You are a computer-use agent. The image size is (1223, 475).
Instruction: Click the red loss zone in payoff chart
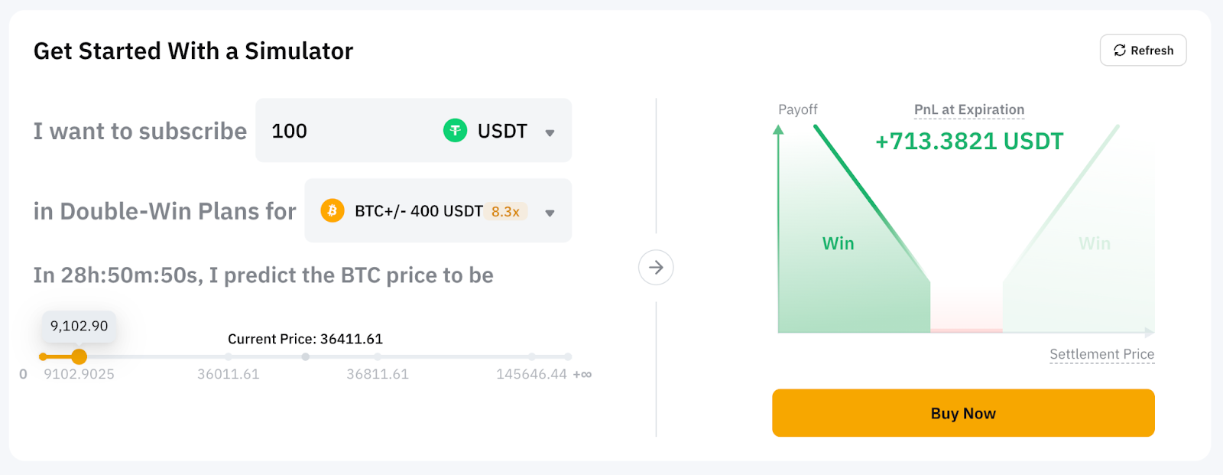tap(966, 314)
